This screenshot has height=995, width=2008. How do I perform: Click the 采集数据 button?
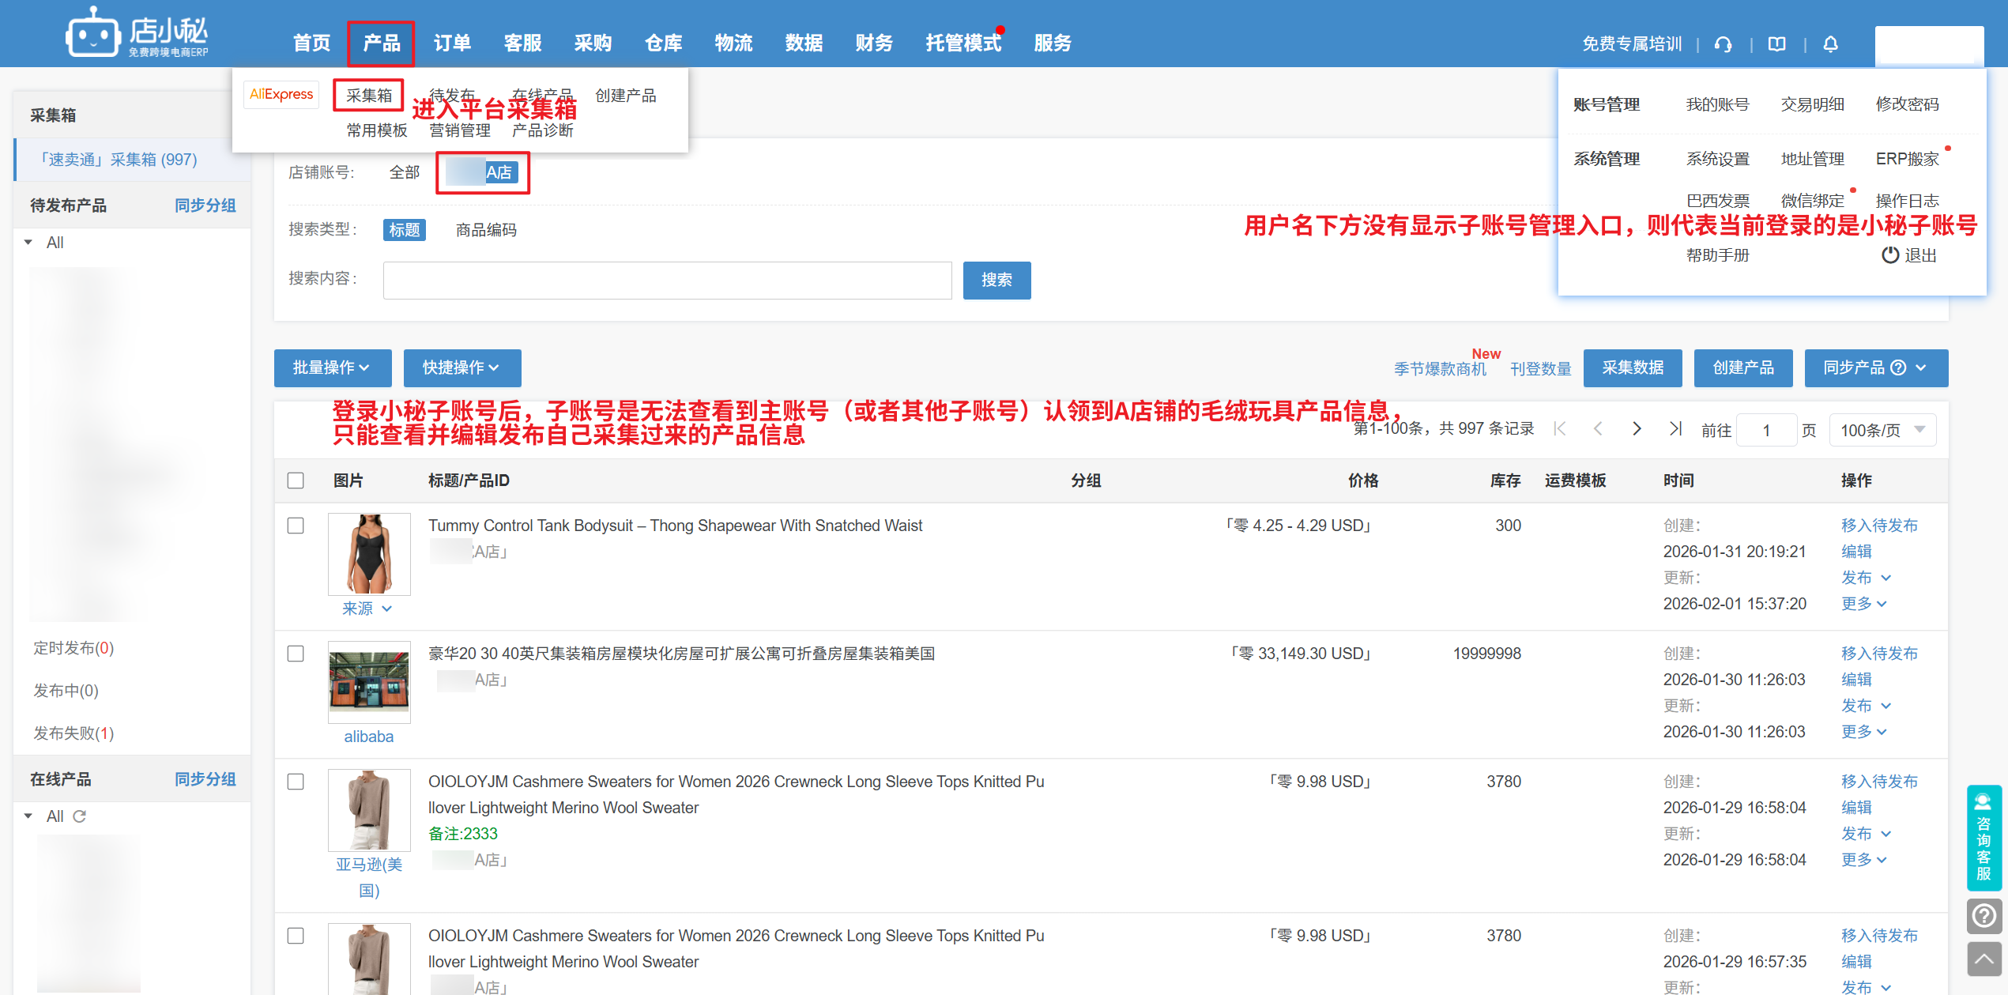pos(1632,367)
